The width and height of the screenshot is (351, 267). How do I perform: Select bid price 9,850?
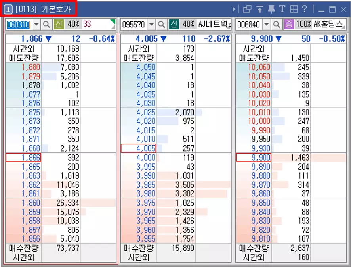[x=261, y=203]
